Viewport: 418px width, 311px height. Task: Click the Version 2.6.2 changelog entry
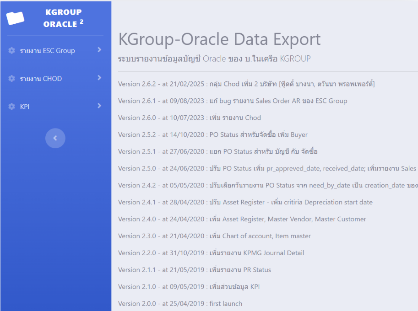tap(246, 84)
